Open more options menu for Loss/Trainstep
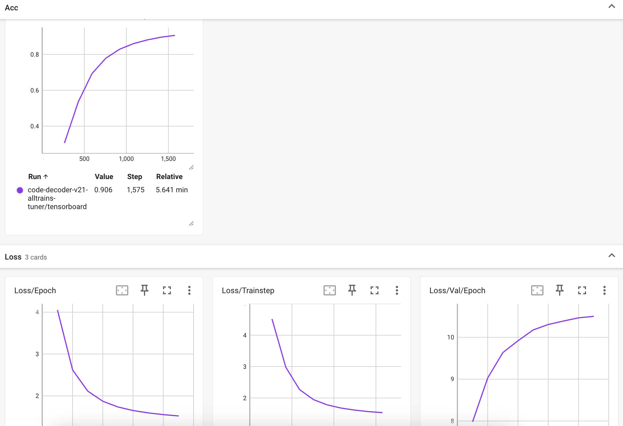The height and width of the screenshot is (426, 623). pos(397,290)
